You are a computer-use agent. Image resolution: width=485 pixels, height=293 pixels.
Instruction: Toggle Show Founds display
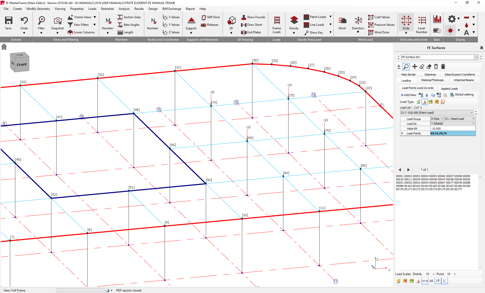pos(253,17)
